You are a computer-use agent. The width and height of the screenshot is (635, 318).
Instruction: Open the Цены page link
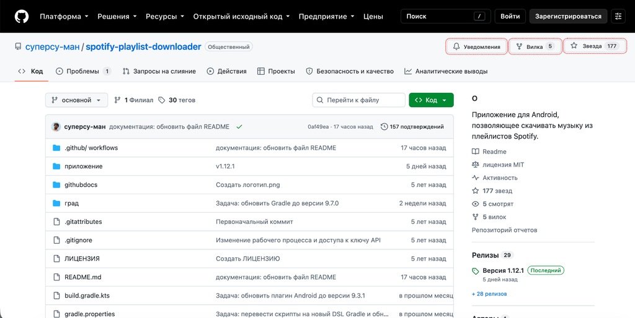373,17
